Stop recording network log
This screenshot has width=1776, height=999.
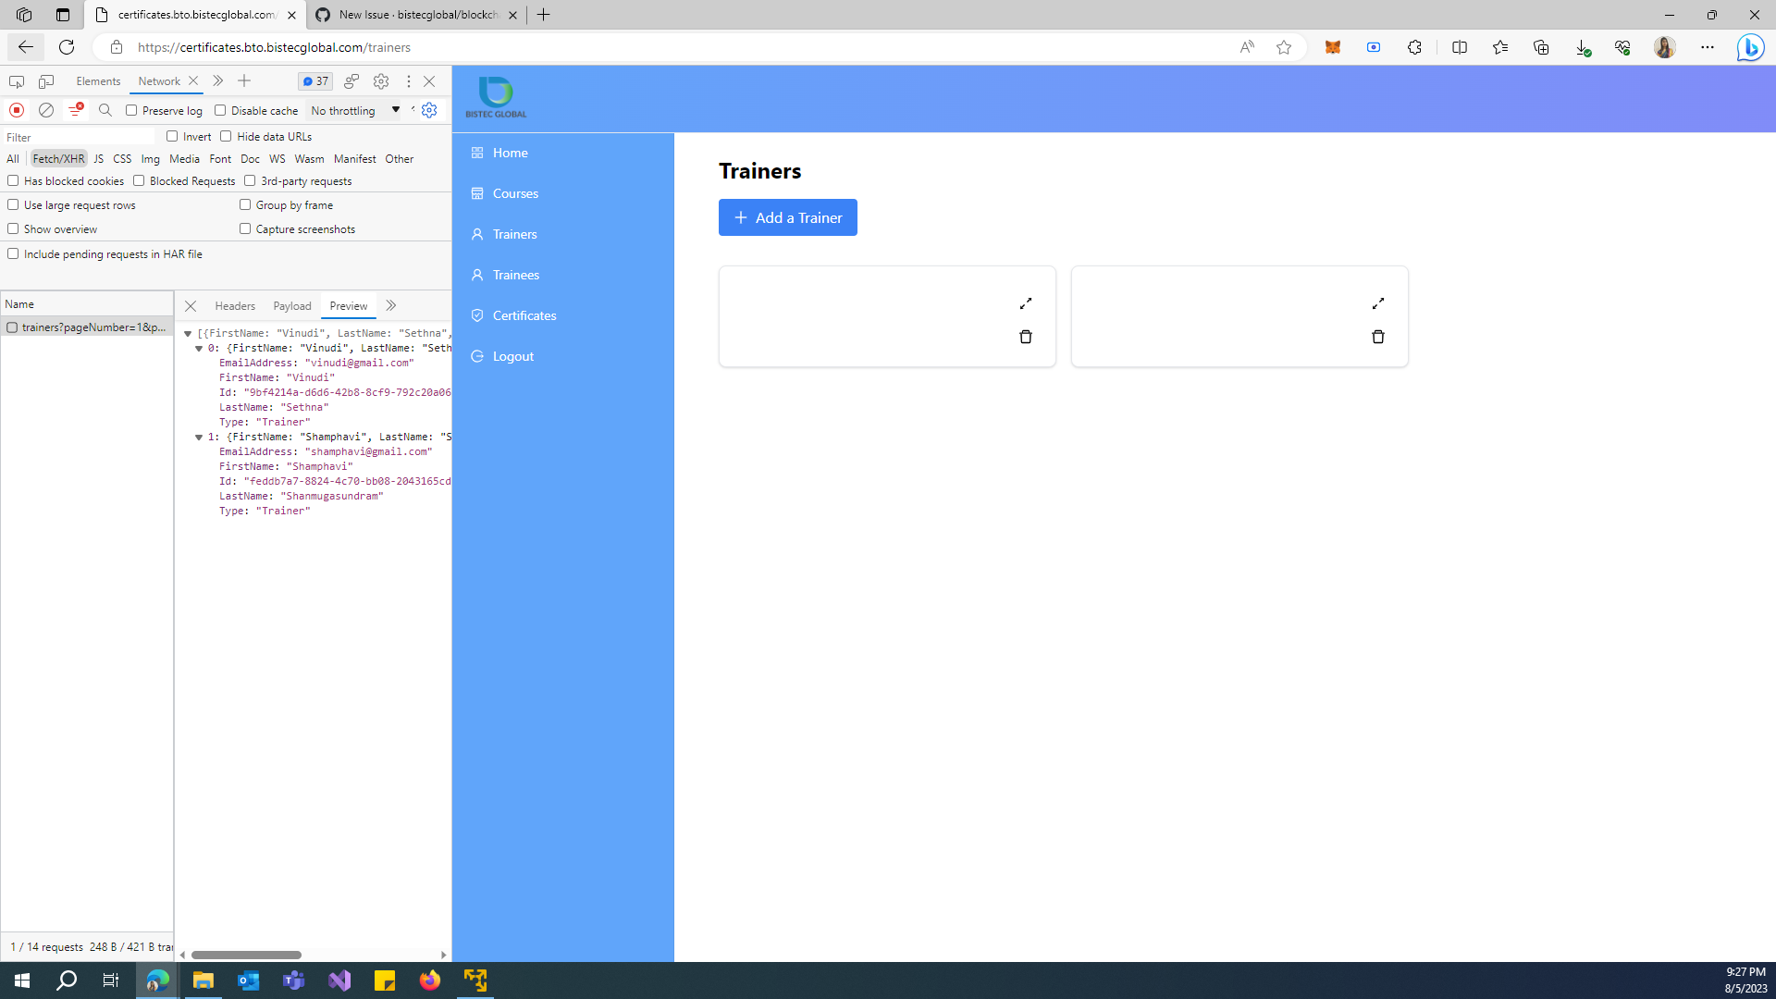[x=16, y=110]
